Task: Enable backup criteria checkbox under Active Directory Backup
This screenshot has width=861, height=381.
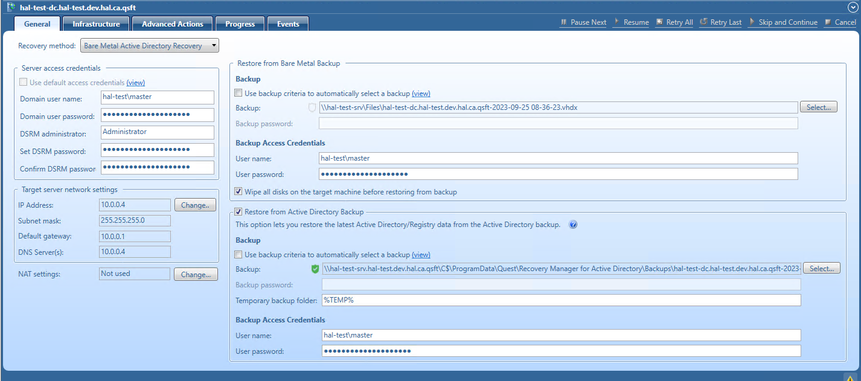Action: (238, 254)
